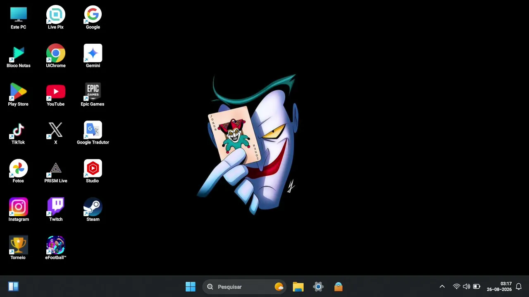Select the TikTok desktop shortcut

[x=18, y=133]
